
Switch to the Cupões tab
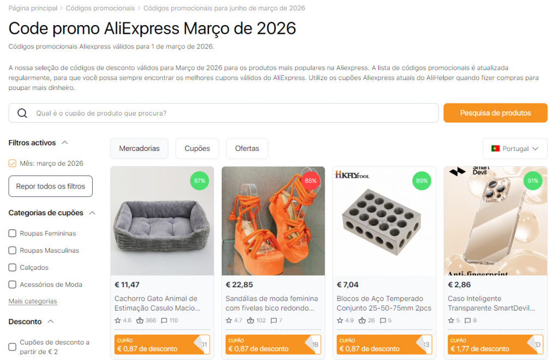pos(196,148)
